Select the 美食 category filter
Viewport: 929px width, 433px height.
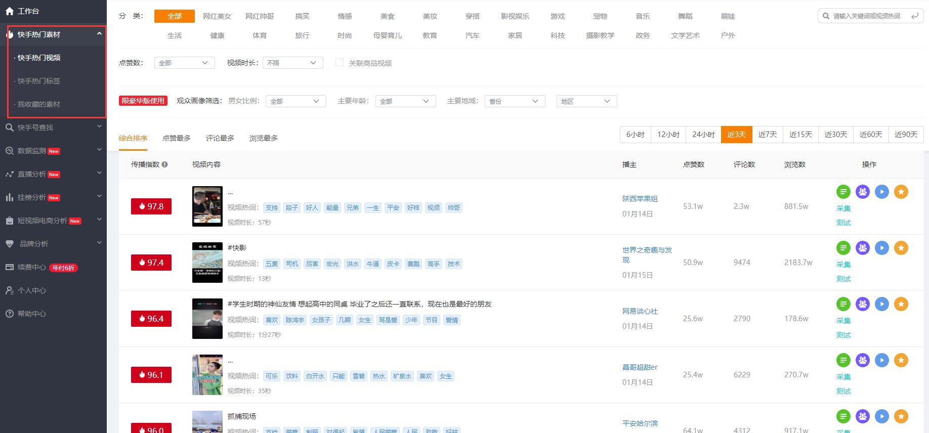point(387,16)
